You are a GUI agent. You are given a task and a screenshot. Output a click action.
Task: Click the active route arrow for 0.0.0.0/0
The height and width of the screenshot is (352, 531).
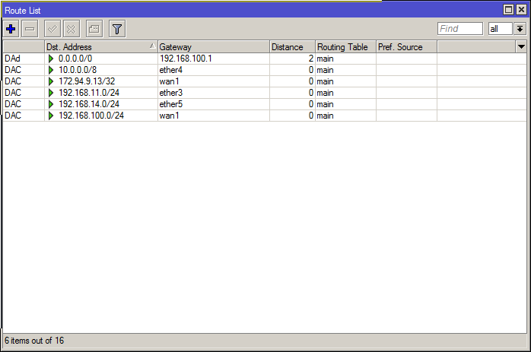click(x=51, y=59)
